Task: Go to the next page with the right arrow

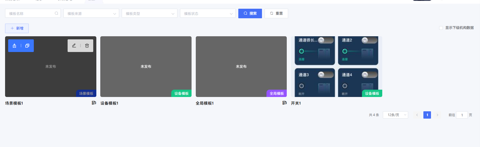Action: [437, 115]
